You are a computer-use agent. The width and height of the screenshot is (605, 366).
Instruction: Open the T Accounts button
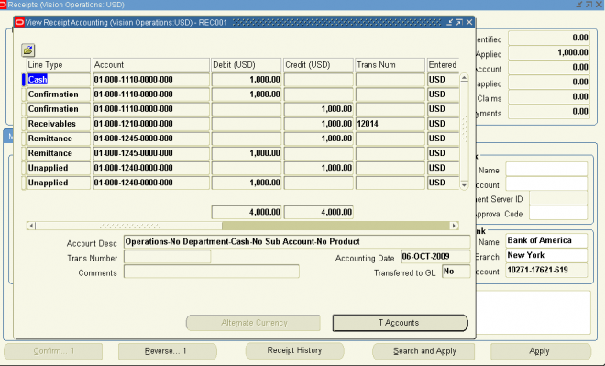(x=400, y=323)
